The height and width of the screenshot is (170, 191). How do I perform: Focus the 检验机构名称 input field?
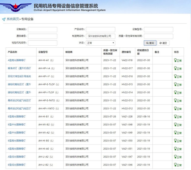(43, 43)
